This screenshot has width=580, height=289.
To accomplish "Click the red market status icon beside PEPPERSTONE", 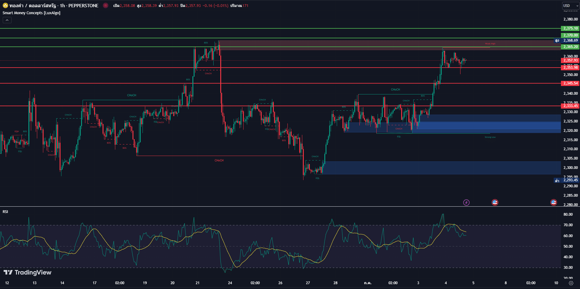I will [x=106, y=5].
